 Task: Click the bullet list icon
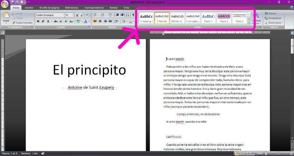tap(95, 15)
